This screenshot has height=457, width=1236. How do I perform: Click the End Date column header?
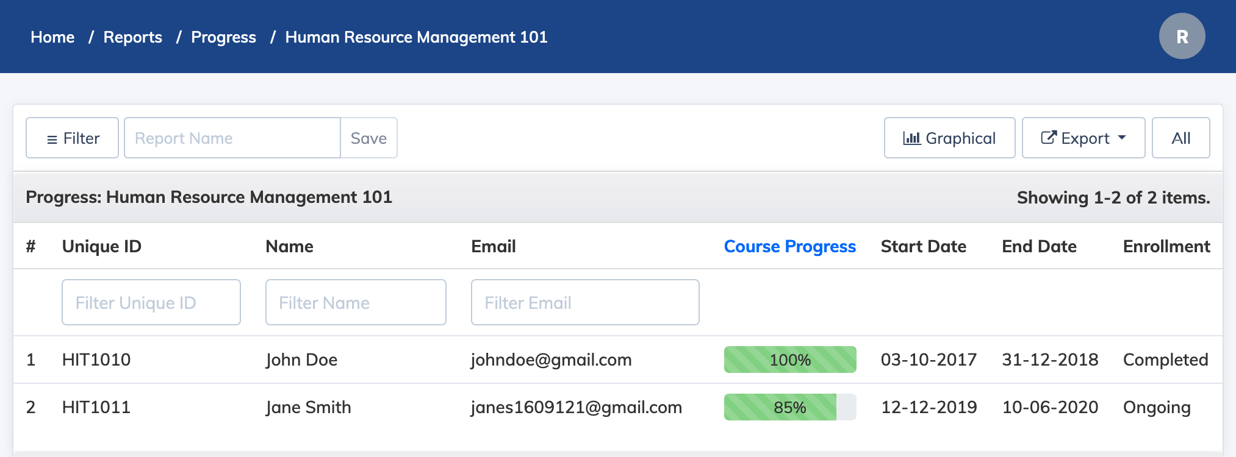click(x=1039, y=246)
